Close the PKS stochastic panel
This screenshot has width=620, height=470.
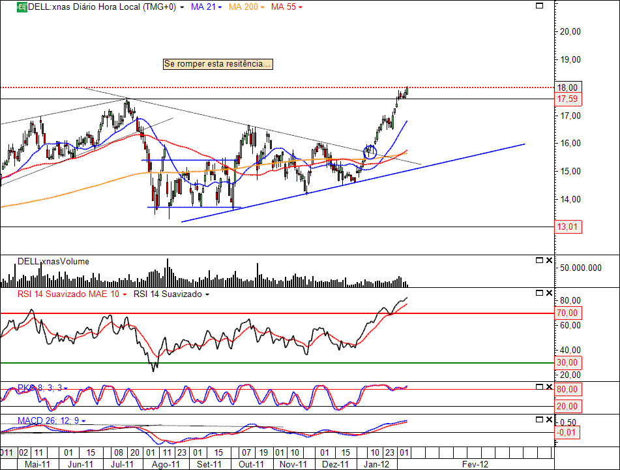(549, 386)
